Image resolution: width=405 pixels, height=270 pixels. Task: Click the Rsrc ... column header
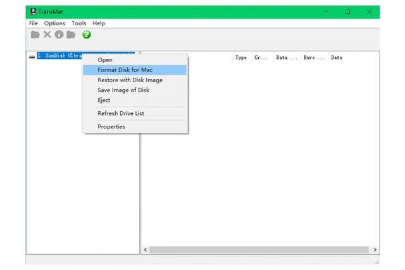pyautogui.click(x=314, y=58)
